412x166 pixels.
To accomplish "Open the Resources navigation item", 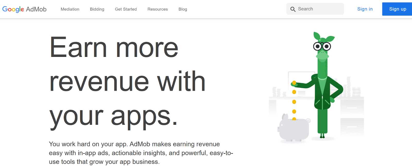I will click(158, 9).
